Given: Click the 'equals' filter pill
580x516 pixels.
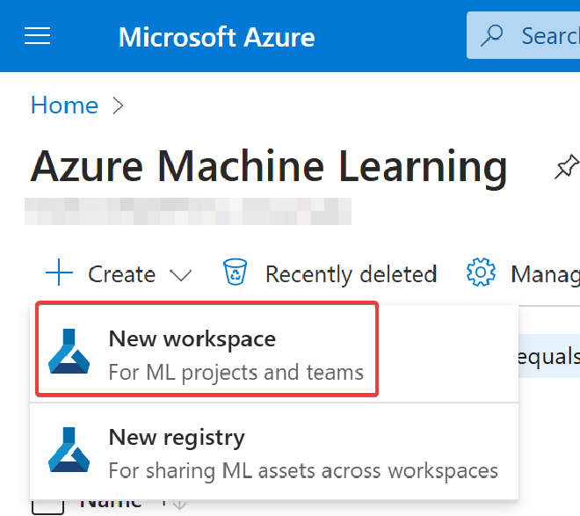Looking at the screenshot, I should (x=549, y=356).
